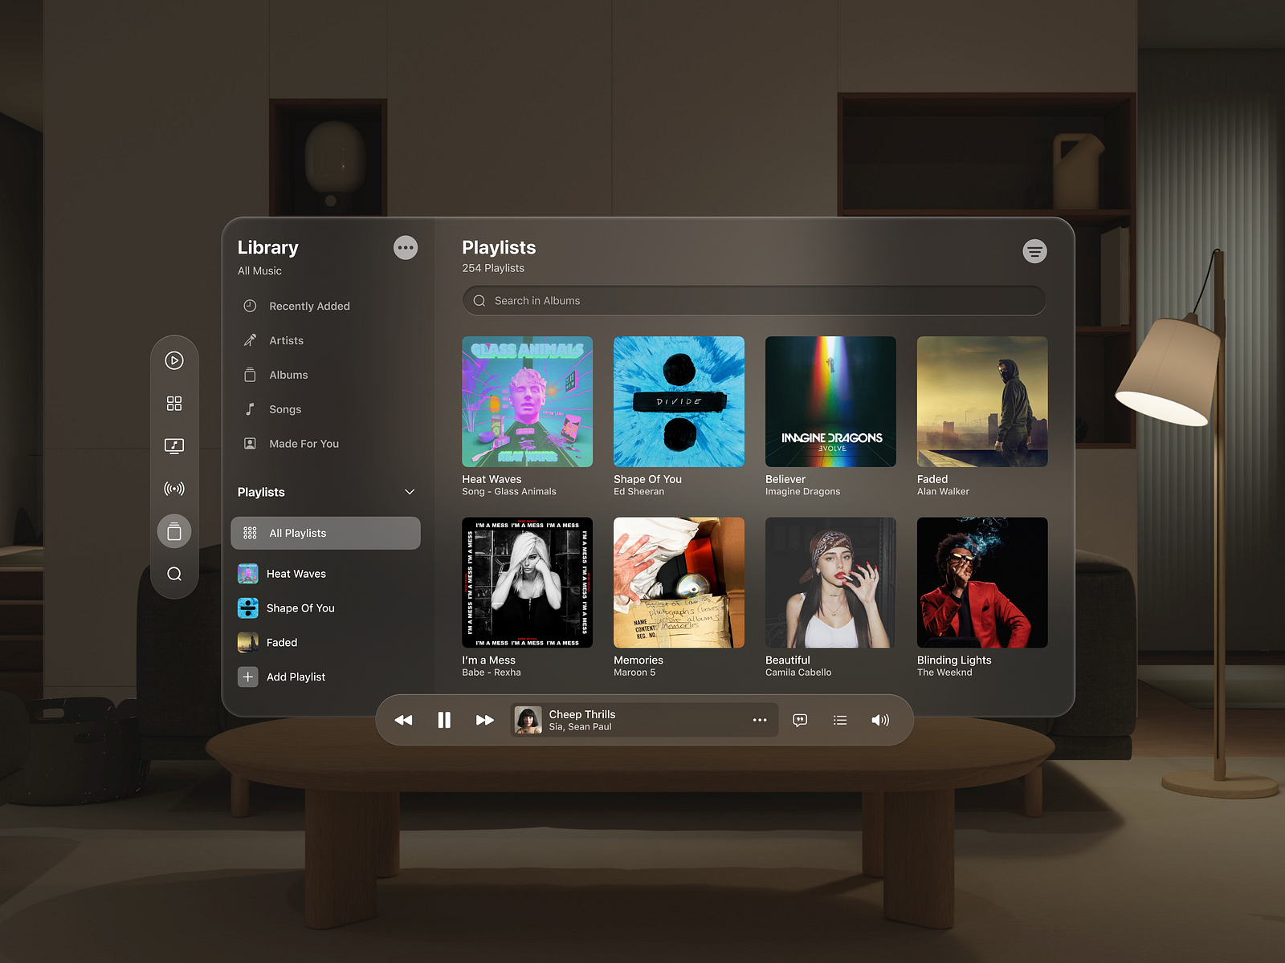Open the Shape Of You Divide cover
The height and width of the screenshot is (963, 1285).
point(679,401)
